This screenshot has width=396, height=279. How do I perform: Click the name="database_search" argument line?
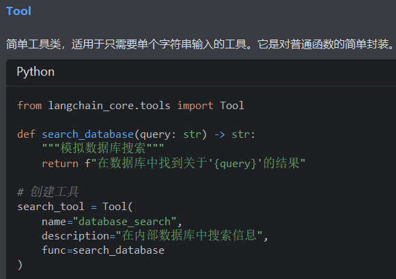[112, 222]
